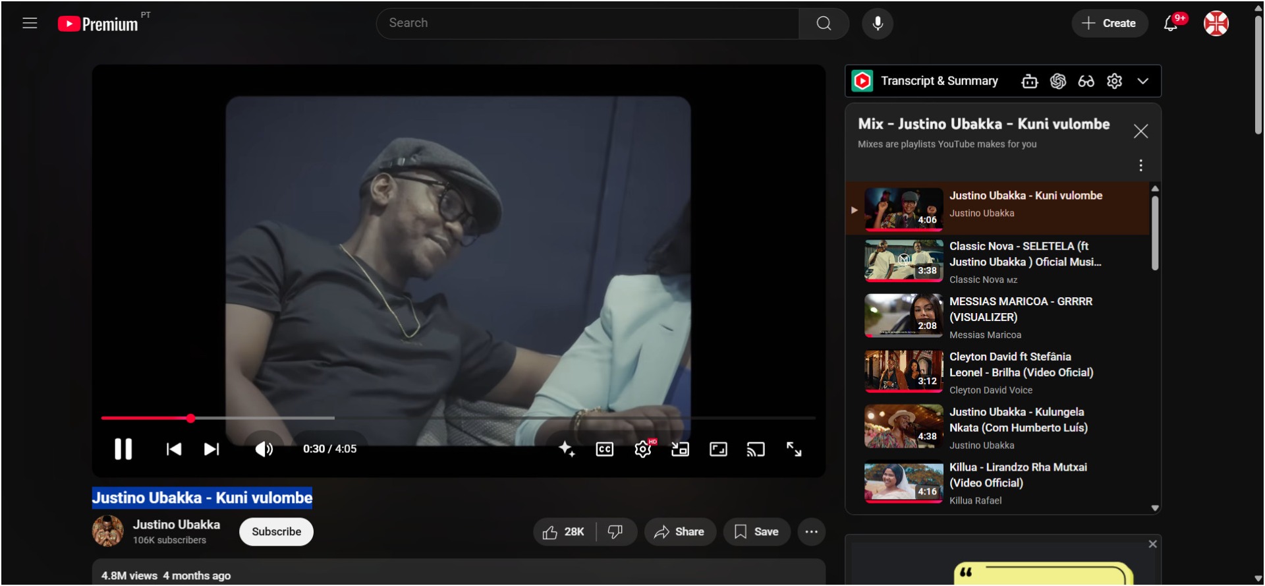Click the video title Justino Ubakka - Kuni vulombe
Image resolution: width=1265 pixels, height=586 pixels.
[x=202, y=498]
